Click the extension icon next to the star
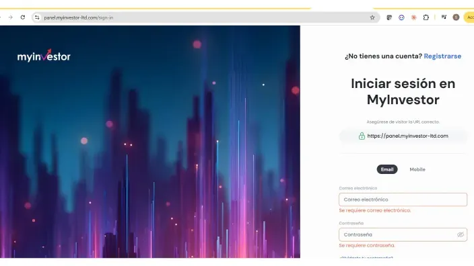This screenshot has width=474, height=266. click(389, 17)
